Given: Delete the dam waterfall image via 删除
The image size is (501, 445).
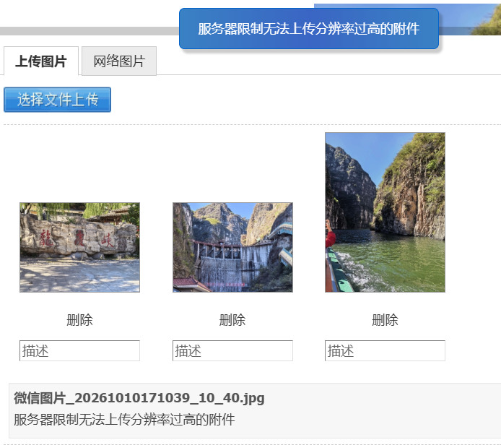Looking at the screenshot, I should tap(232, 320).
